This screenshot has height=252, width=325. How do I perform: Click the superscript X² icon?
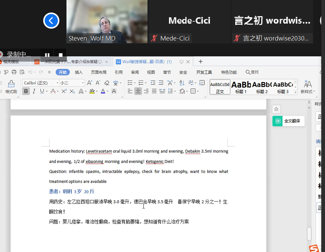64,91
